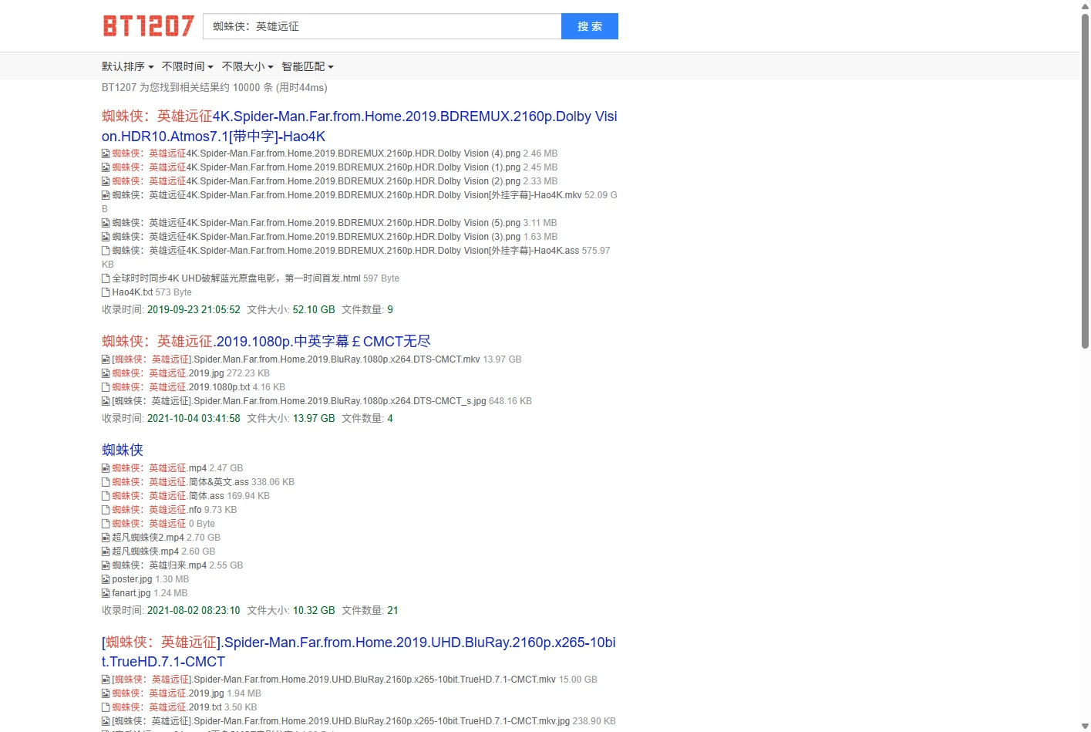Click the image icon beside 英雄远征.2019.jpg 272.23 KB

coord(106,373)
